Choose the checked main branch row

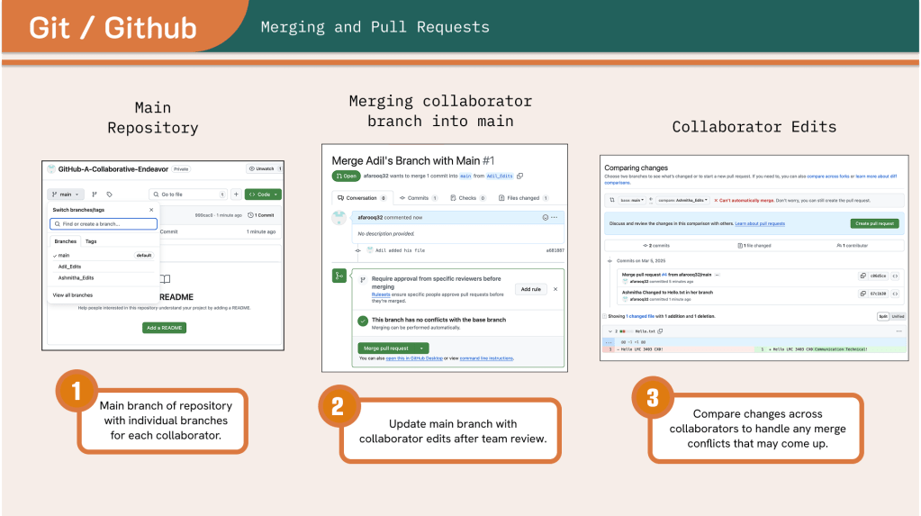click(103, 255)
